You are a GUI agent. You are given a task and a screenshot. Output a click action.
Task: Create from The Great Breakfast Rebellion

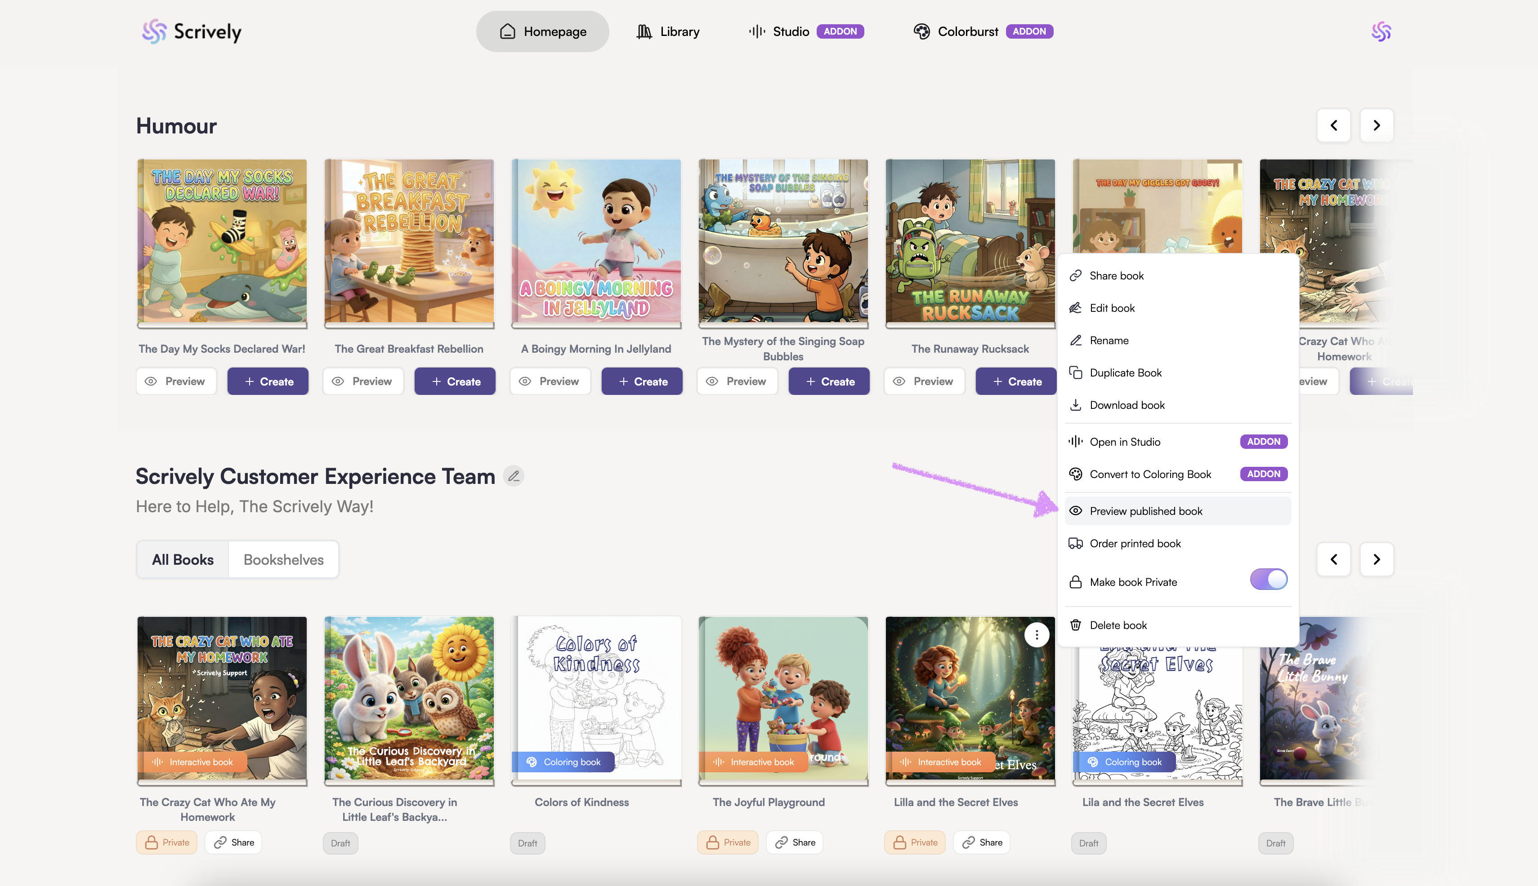[454, 381]
